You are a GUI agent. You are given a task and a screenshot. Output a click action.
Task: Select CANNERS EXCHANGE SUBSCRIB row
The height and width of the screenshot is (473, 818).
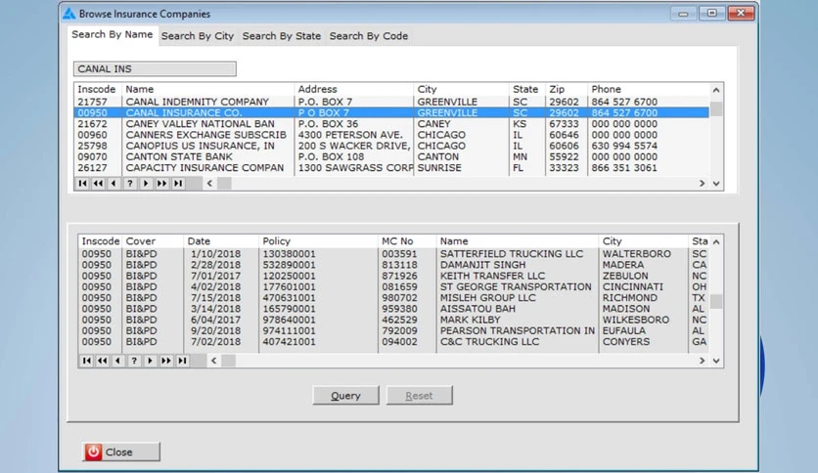pos(392,135)
